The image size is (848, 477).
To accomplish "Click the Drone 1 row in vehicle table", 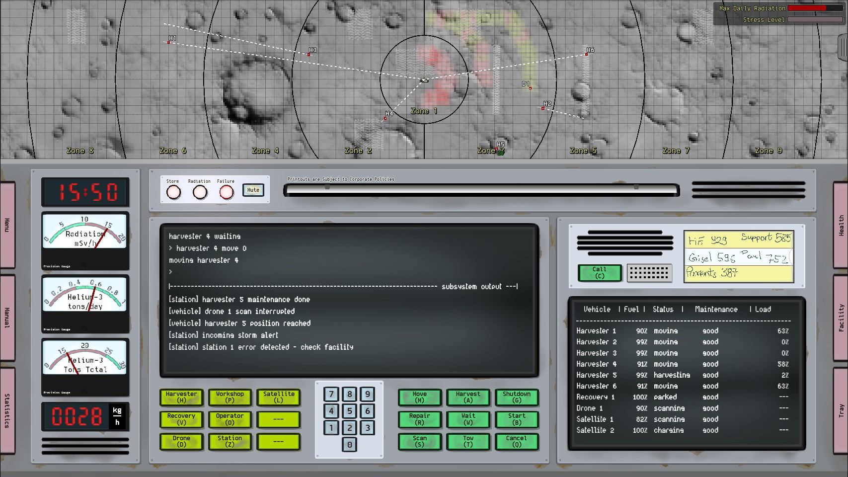I will click(x=683, y=408).
